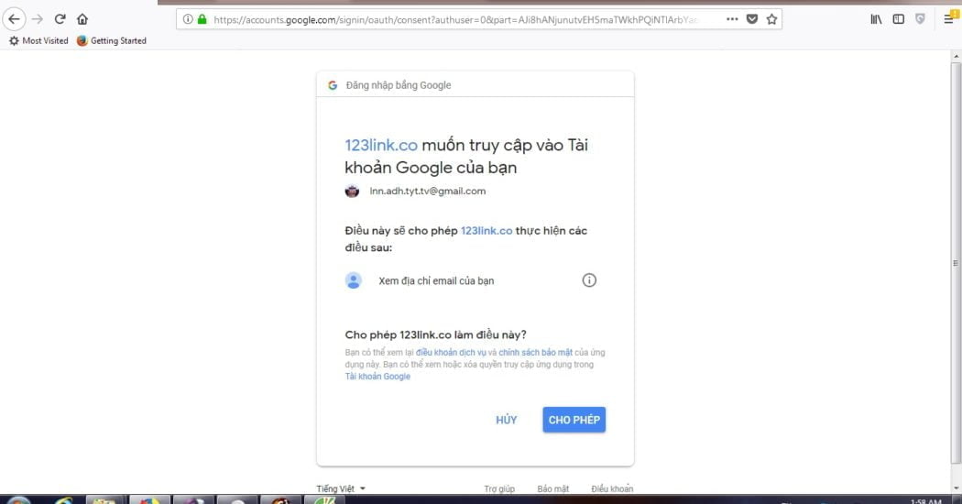The image size is (962, 504).
Task: Click 123link.co link in permission sentence
Action: (486, 231)
